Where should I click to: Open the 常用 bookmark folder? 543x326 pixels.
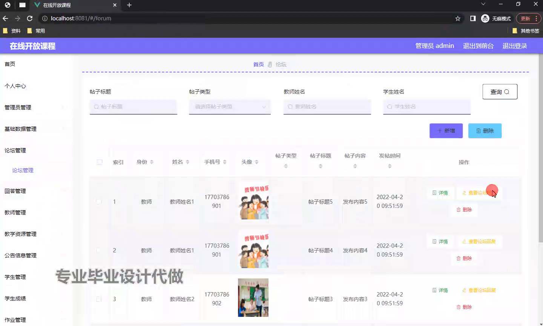(36, 31)
